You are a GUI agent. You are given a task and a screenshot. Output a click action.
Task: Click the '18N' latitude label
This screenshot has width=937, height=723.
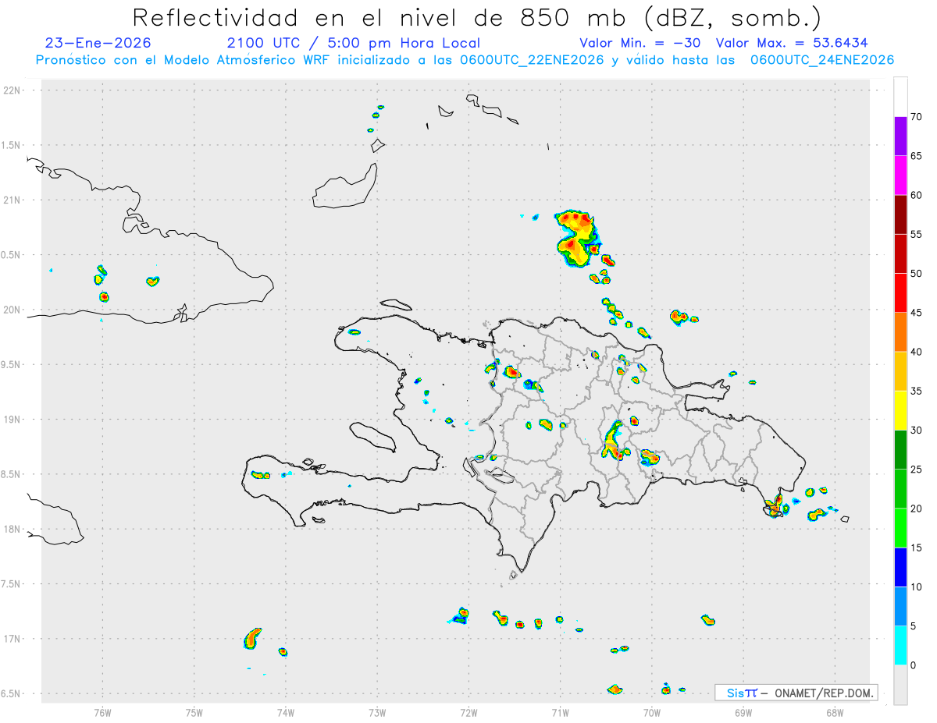pyautogui.click(x=13, y=530)
